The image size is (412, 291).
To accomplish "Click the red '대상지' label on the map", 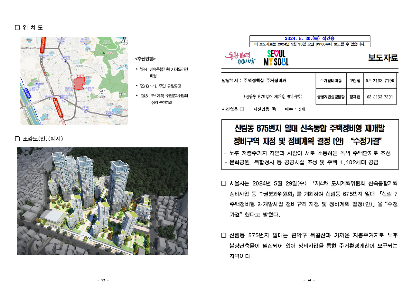I will coord(80,76).
